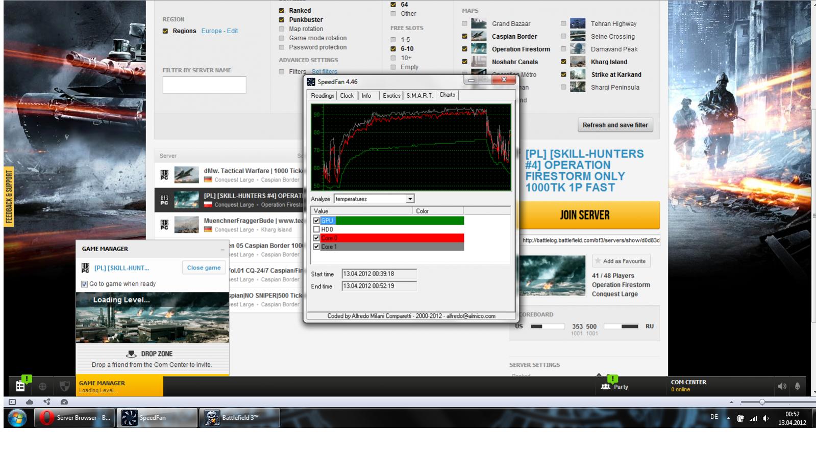
Task: Open the Analyze temperatures dropdown
Action: pos(410,199)
